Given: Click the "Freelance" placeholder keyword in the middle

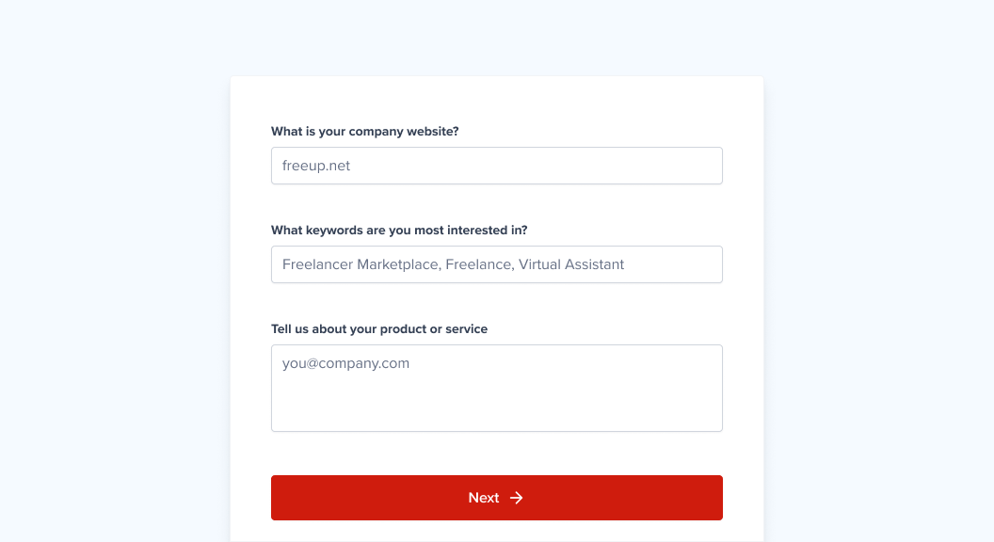Looking at the screenshot, I should point(478,264).
